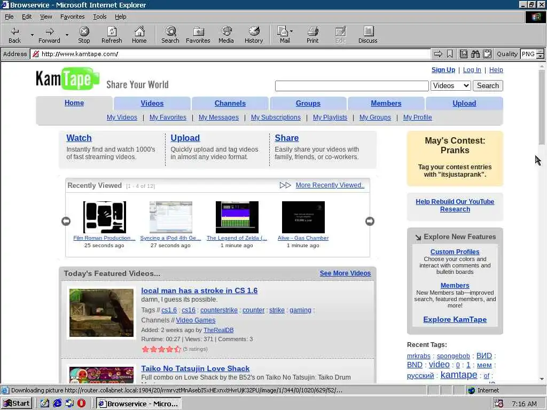Open the Mail button dropdown arrow
The width and height of the screenshot is (547, 410).
point(292,31)
